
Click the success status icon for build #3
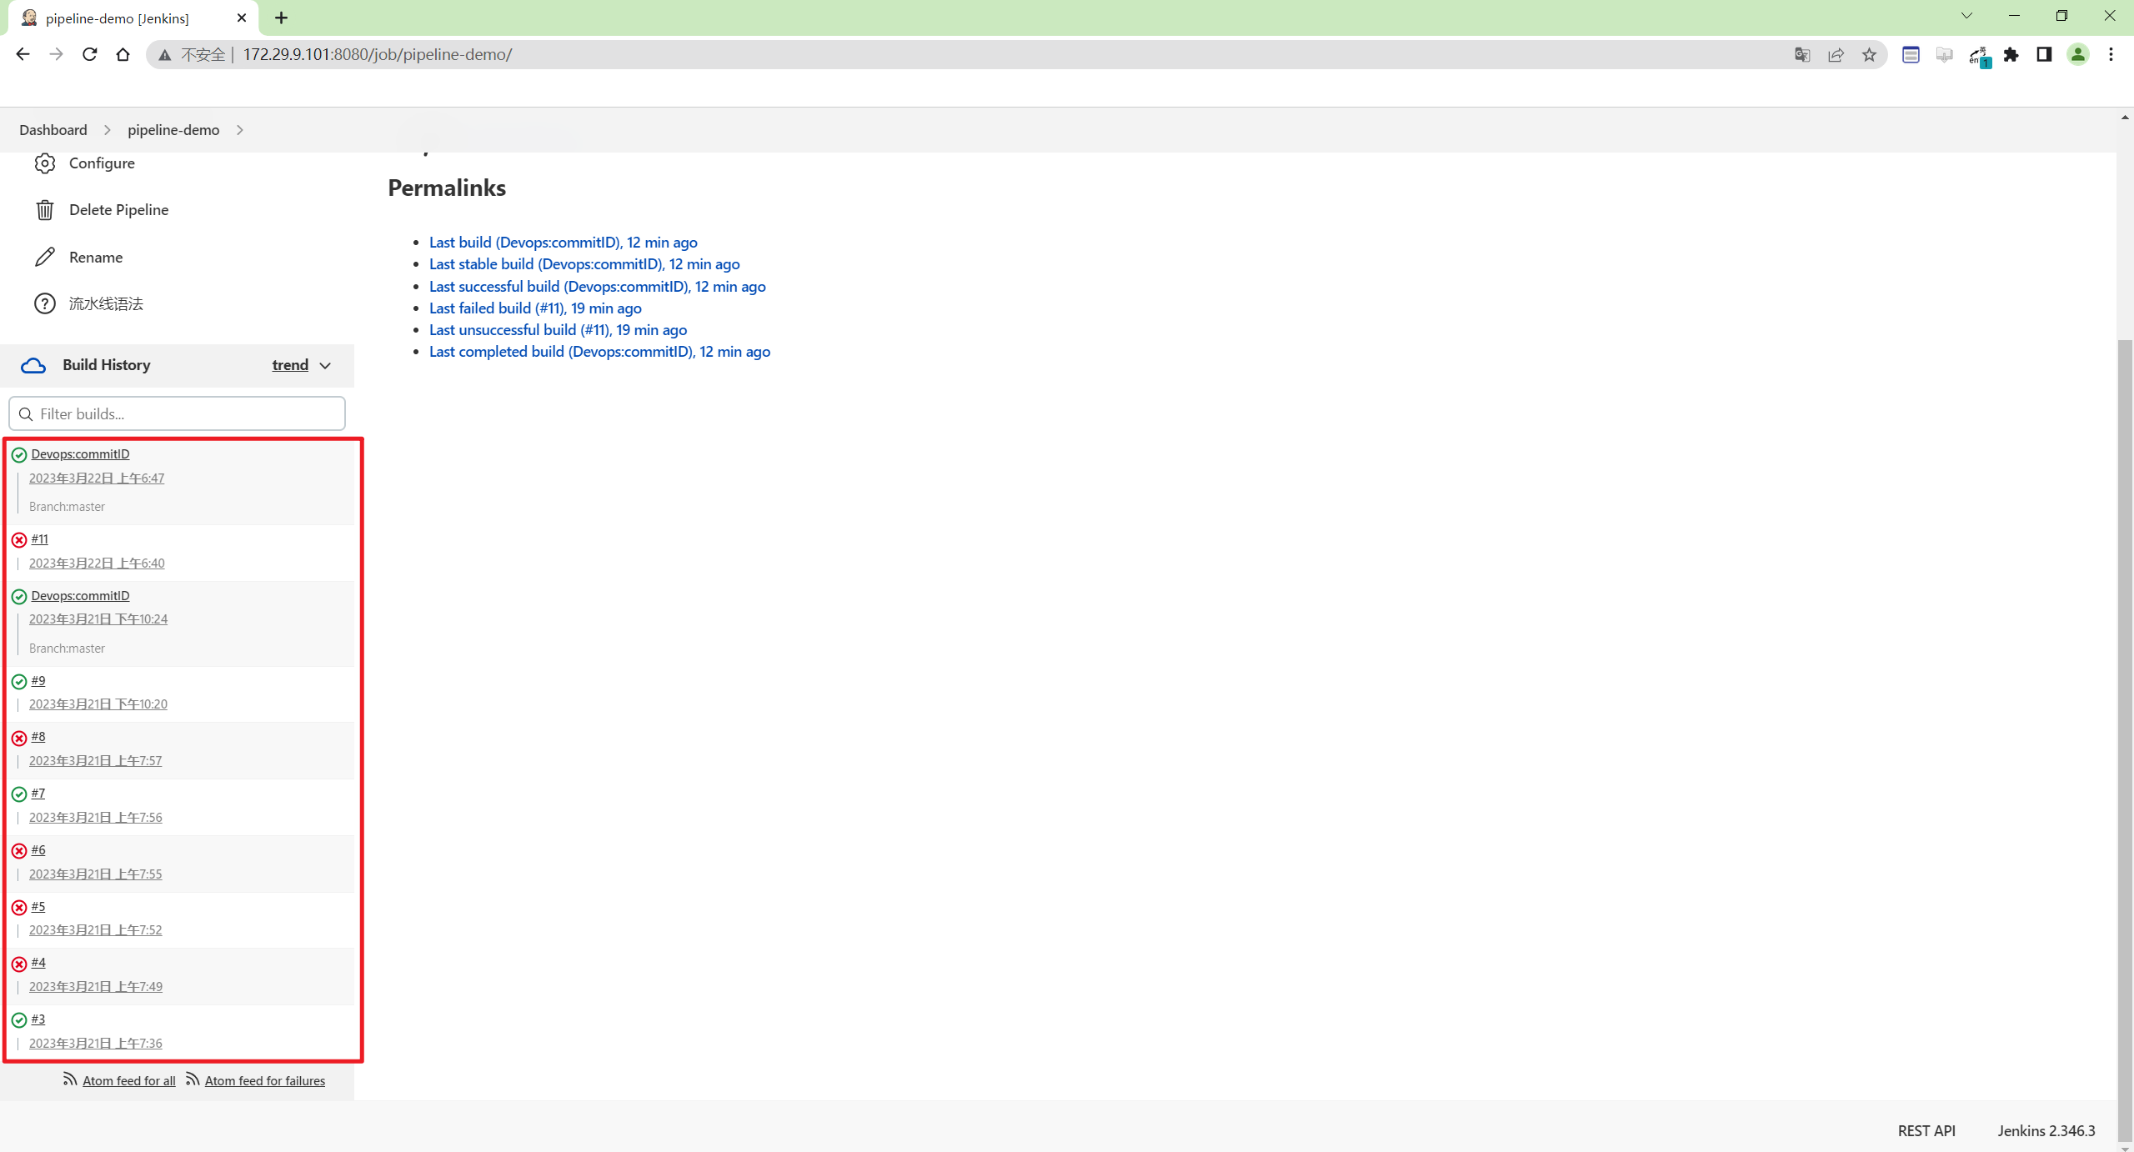pyautogui.click(x=19, y=1020)
